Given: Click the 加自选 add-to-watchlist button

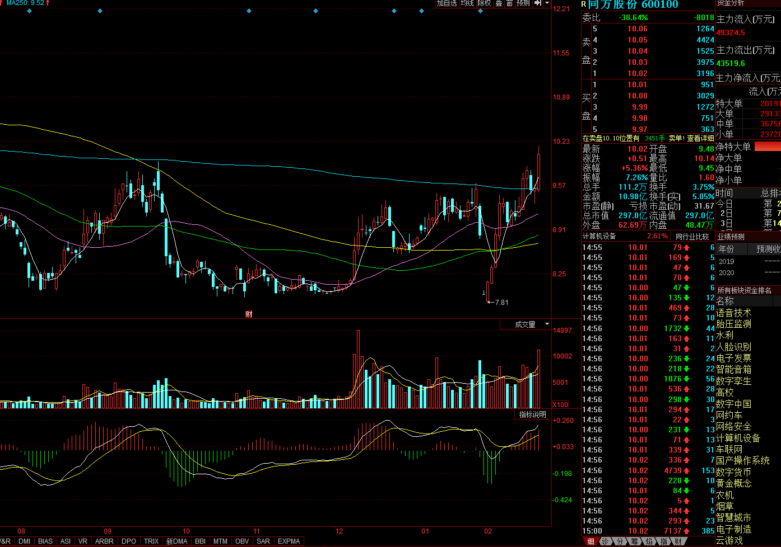Looking at the screenshot, I should tap(447, 3).
